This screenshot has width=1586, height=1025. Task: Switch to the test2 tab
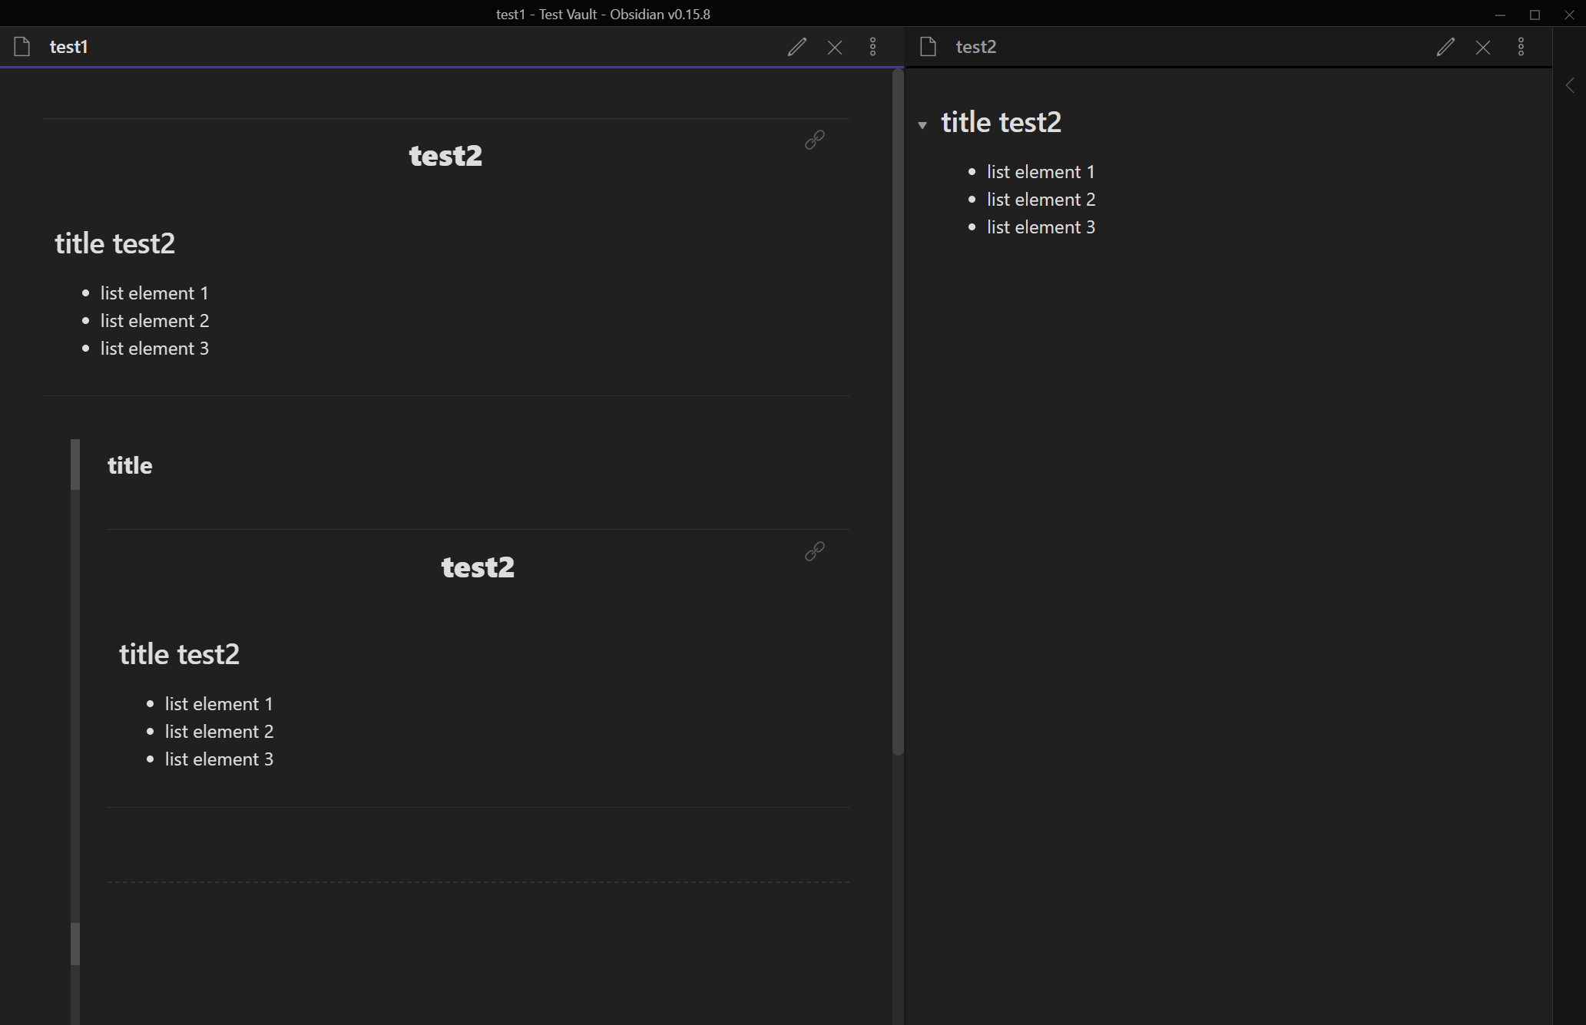click(x=975, y=46)
